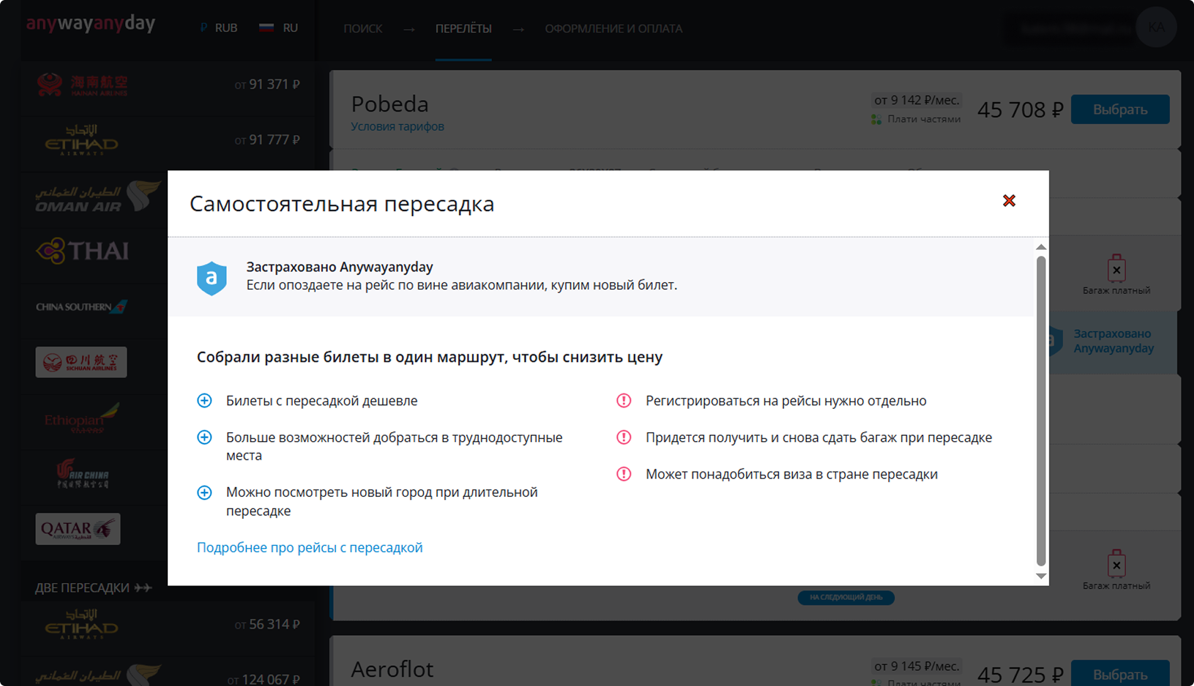
Task: Click the plus icon beside Билеты с пересадкой дешевле
Action: click(x=204, y=401)
